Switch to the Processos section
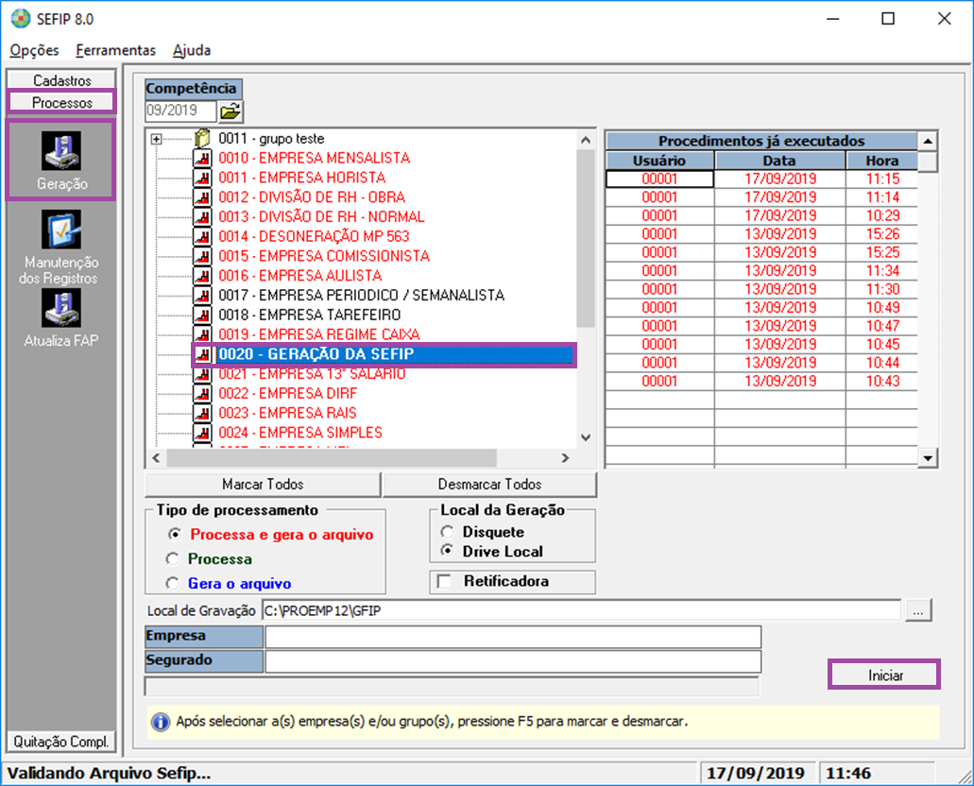This screenshot has width=974, height=786. click(x=61, y=103)
